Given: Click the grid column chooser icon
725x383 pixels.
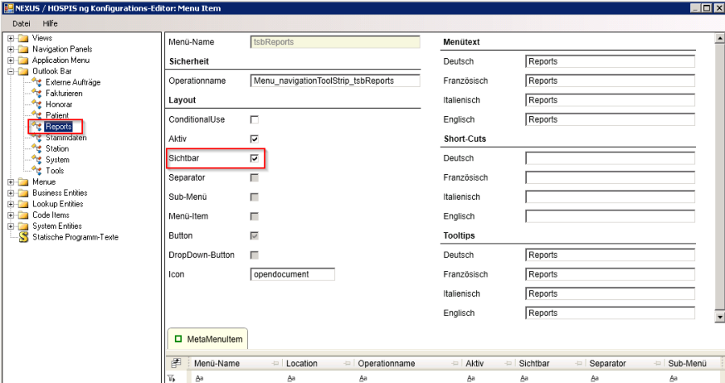Looking at the screenshot, I should (x=175, y=363).
